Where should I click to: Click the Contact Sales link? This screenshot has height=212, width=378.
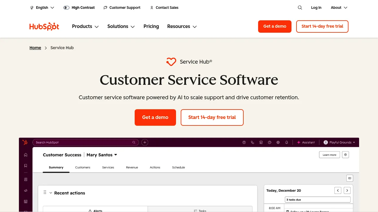tap(164, 8)
